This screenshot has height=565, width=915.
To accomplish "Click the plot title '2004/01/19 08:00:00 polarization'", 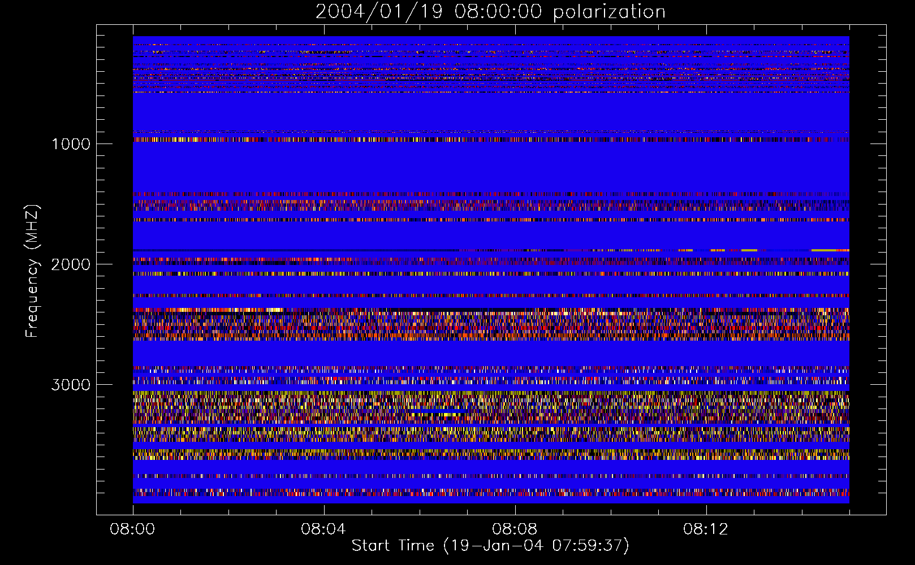I will tap(490, 12).
